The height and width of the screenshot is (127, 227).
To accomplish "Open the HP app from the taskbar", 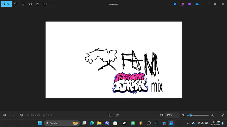I will 107,123.
